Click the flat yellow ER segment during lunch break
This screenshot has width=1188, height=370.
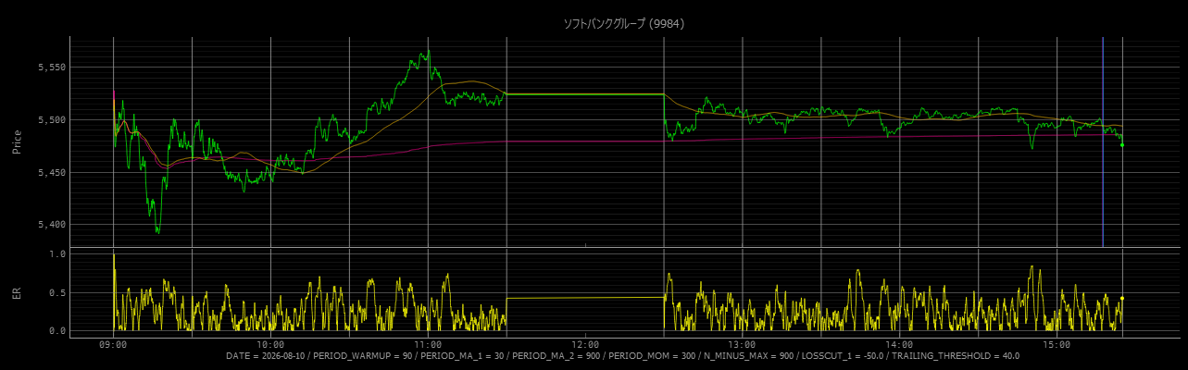click(x=585, y=298)
